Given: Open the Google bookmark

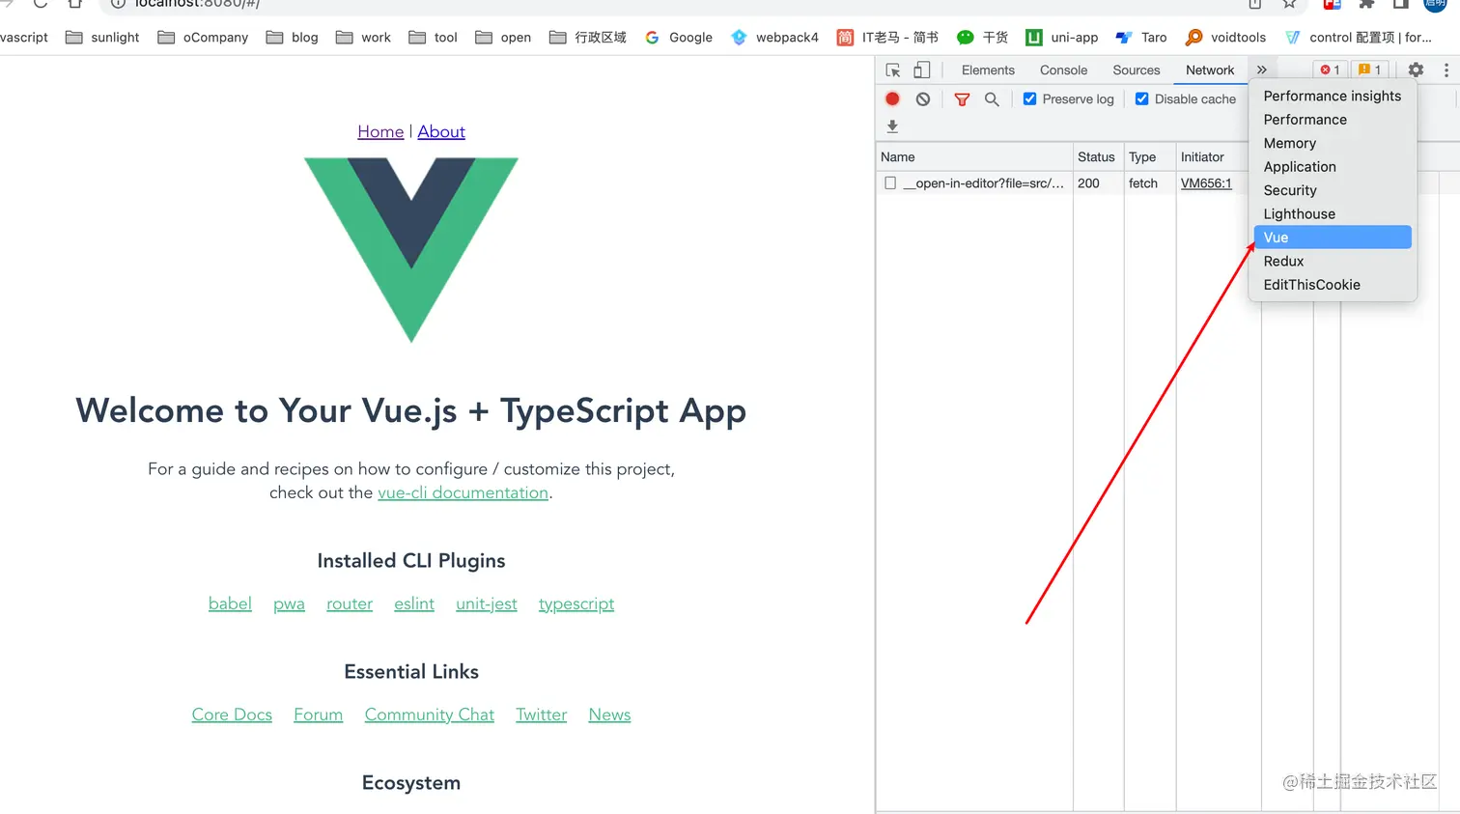Looking at the screenshot, I should point(679,38).
